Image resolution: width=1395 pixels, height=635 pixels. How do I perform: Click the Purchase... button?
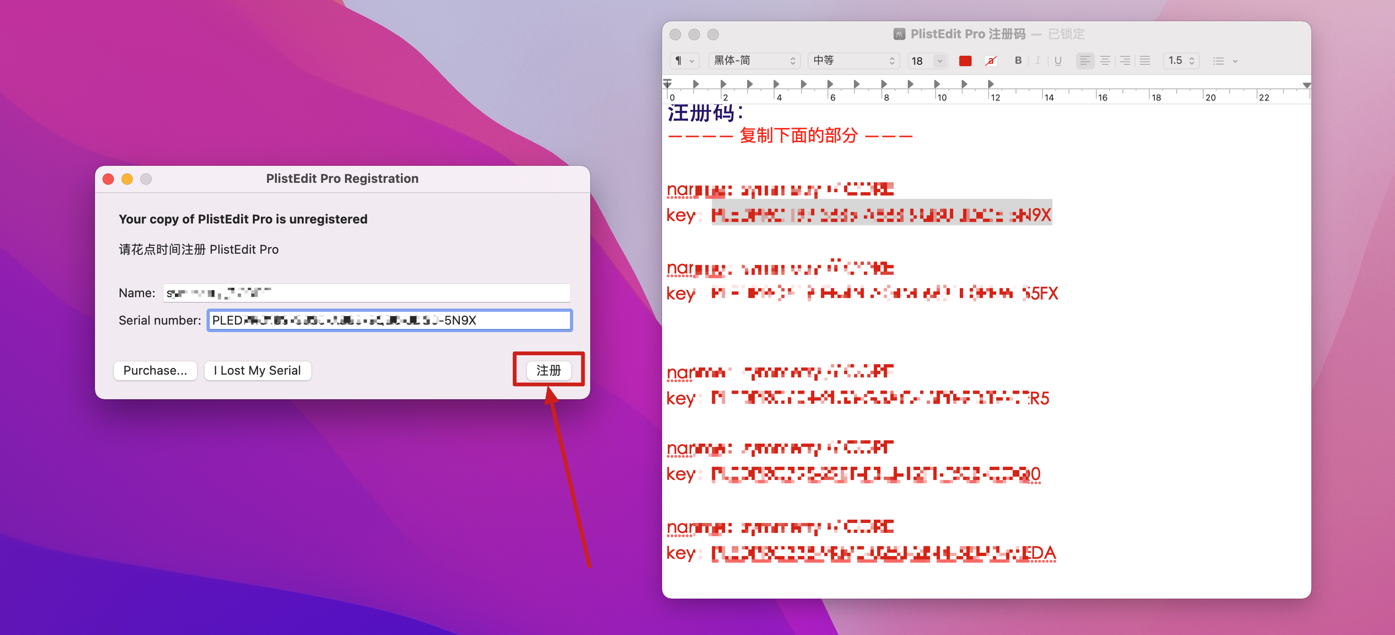point(155,370)
